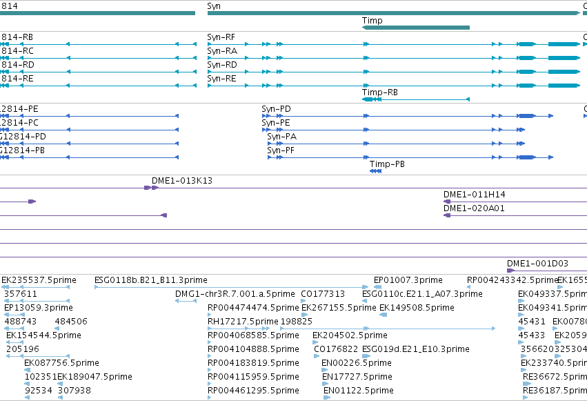Screen dimensions: 587x401
Task: Select feature 92534
Action: [39, 391]
